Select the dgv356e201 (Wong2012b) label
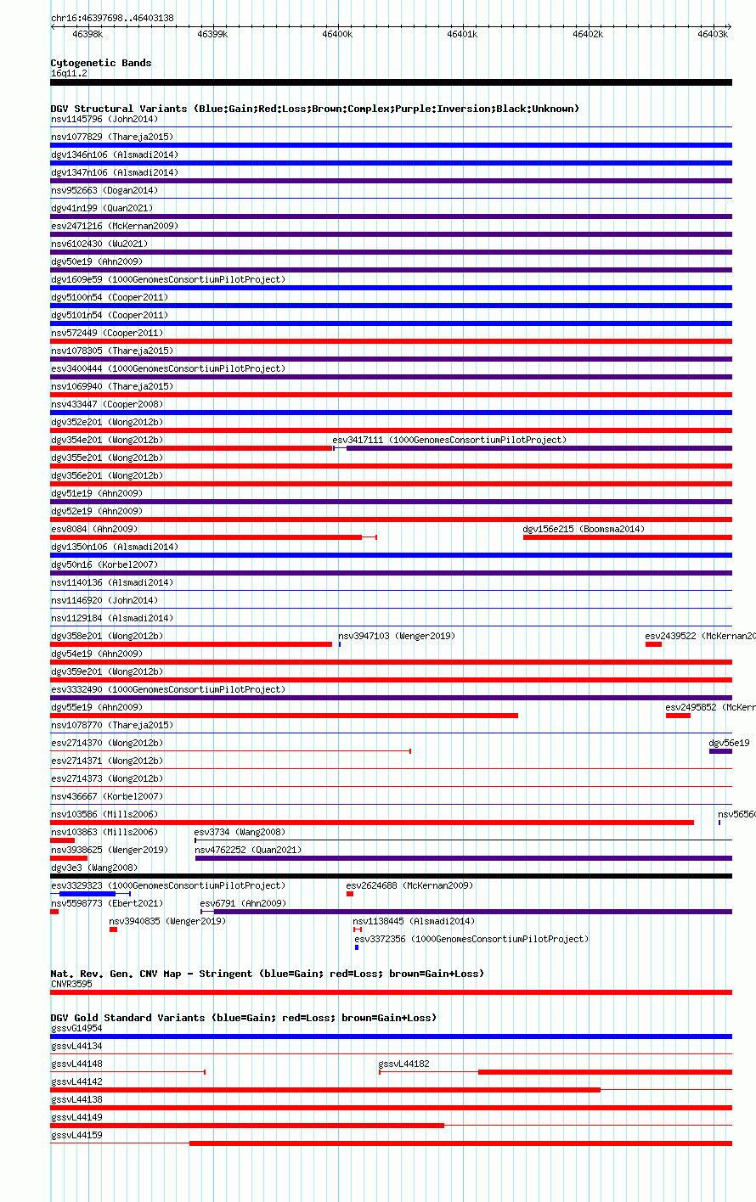 coord(107,475)
